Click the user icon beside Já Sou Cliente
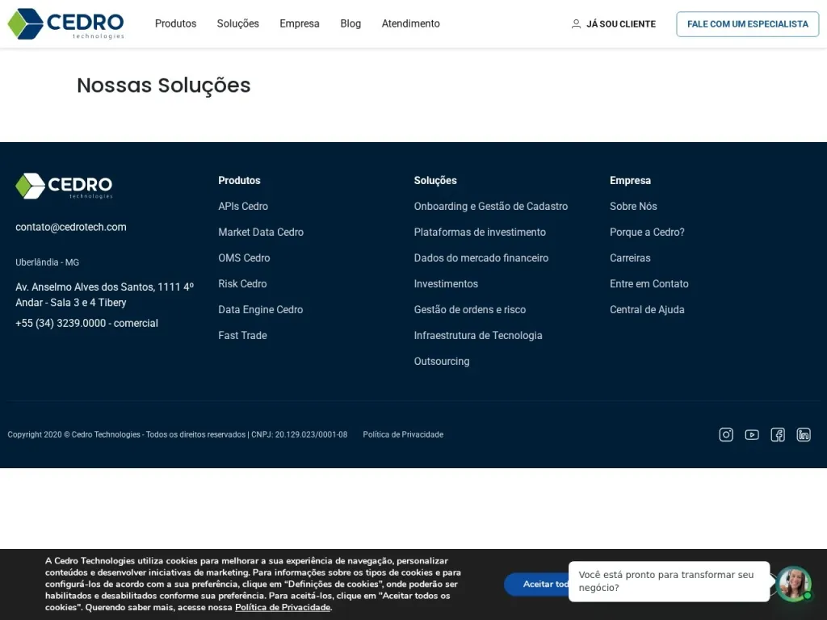This screenshot has width=827, height=620. pos(576,23)
